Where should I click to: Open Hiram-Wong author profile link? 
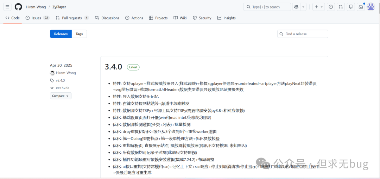tap(66, 73)
